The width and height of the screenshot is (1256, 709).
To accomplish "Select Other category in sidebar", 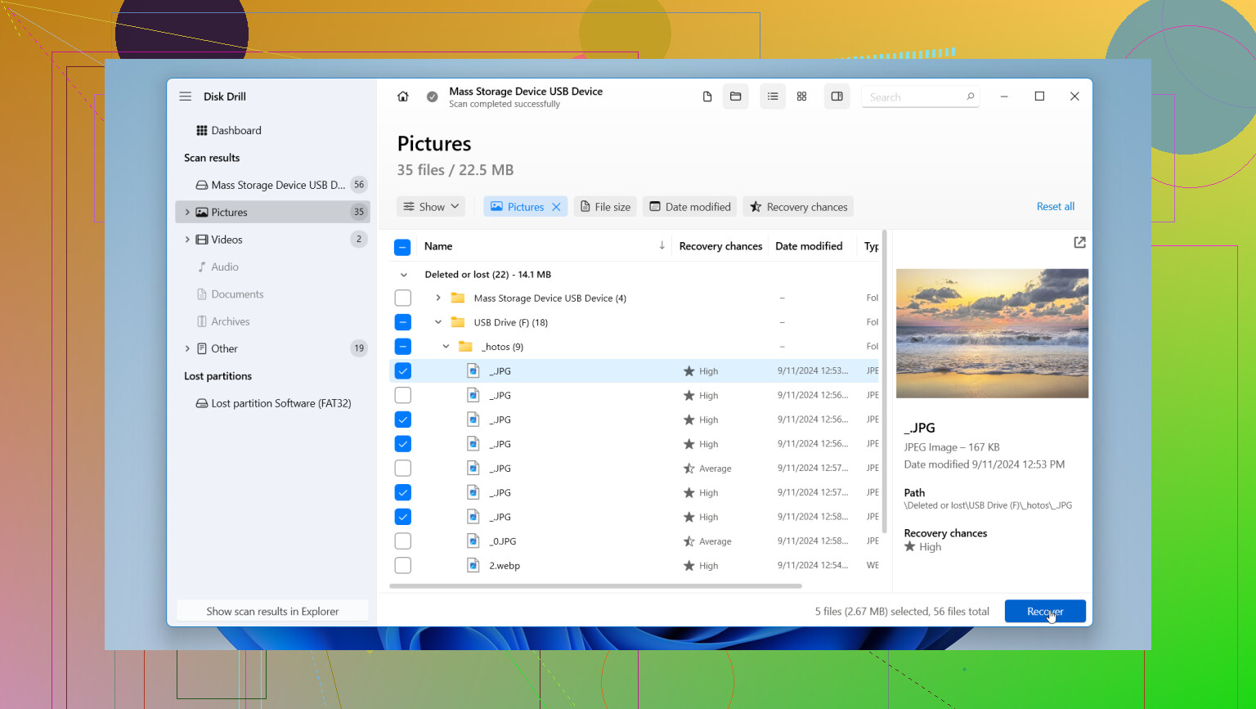I will point(272,348).
